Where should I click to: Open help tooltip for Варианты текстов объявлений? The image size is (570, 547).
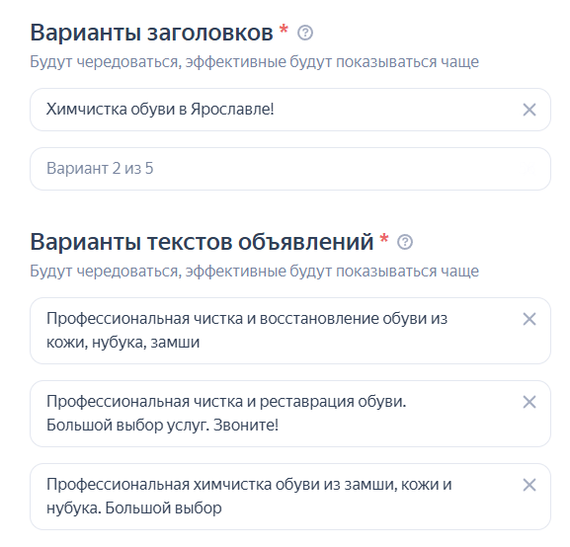(x=405, y=242)
